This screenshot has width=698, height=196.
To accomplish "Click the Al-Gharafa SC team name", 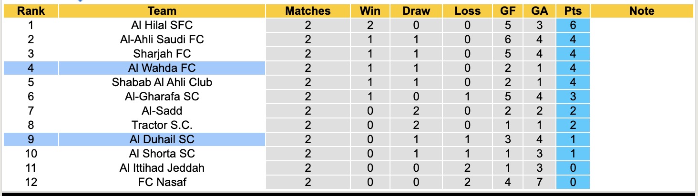I will pos(162,97).
